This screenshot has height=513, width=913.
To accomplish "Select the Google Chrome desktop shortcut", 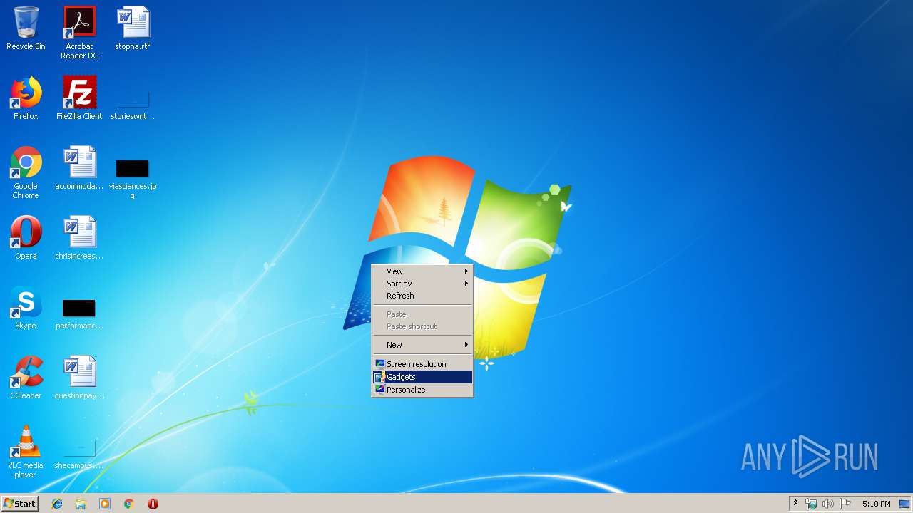I will click(26, 172).
